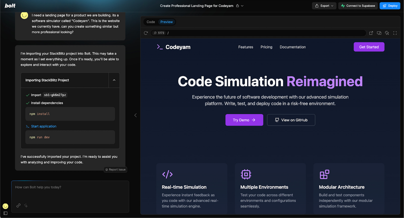Viewport: 404px width, 218px height.
Task: Toggle the sidebar panel icon
Action: (5, 213)
